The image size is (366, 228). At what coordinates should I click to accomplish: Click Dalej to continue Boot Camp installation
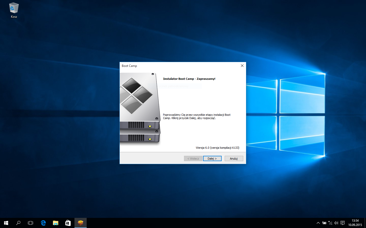click(x=212, y=159)
